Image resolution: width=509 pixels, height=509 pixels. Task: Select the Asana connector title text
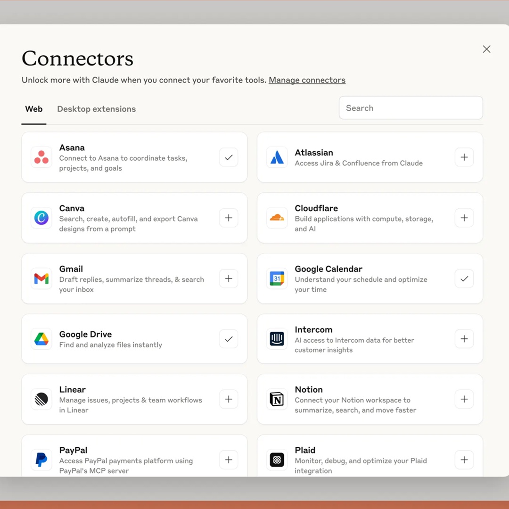click(x=72, y=148)
